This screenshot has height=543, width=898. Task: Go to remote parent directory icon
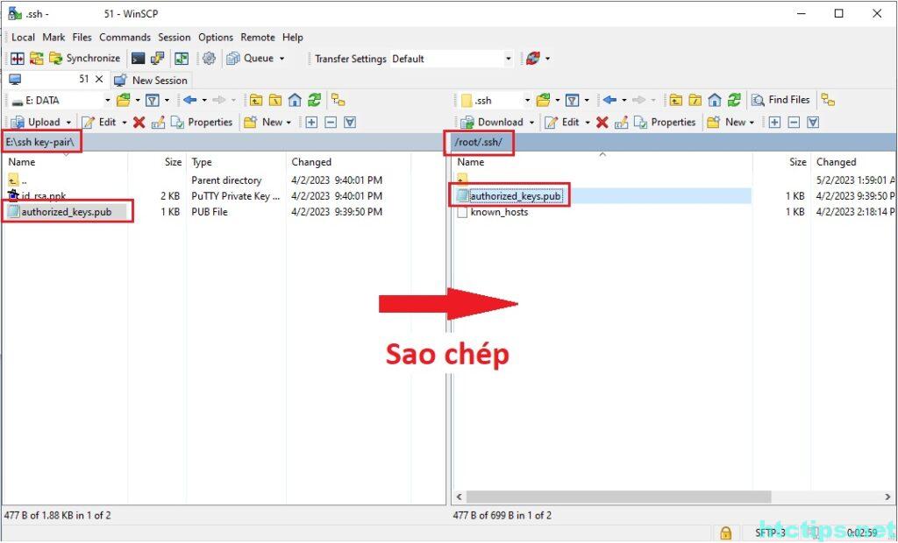[676, 101]
